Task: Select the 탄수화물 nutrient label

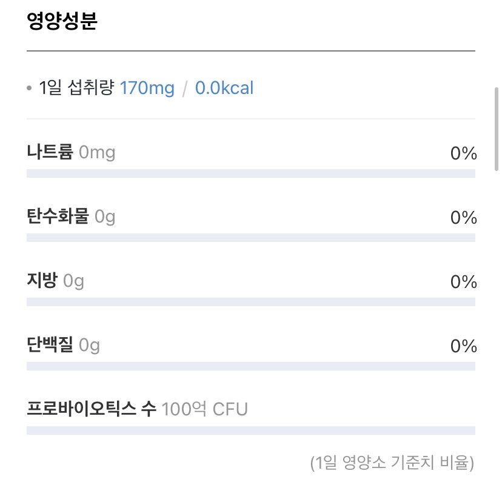Action: (x=58, y=216)
